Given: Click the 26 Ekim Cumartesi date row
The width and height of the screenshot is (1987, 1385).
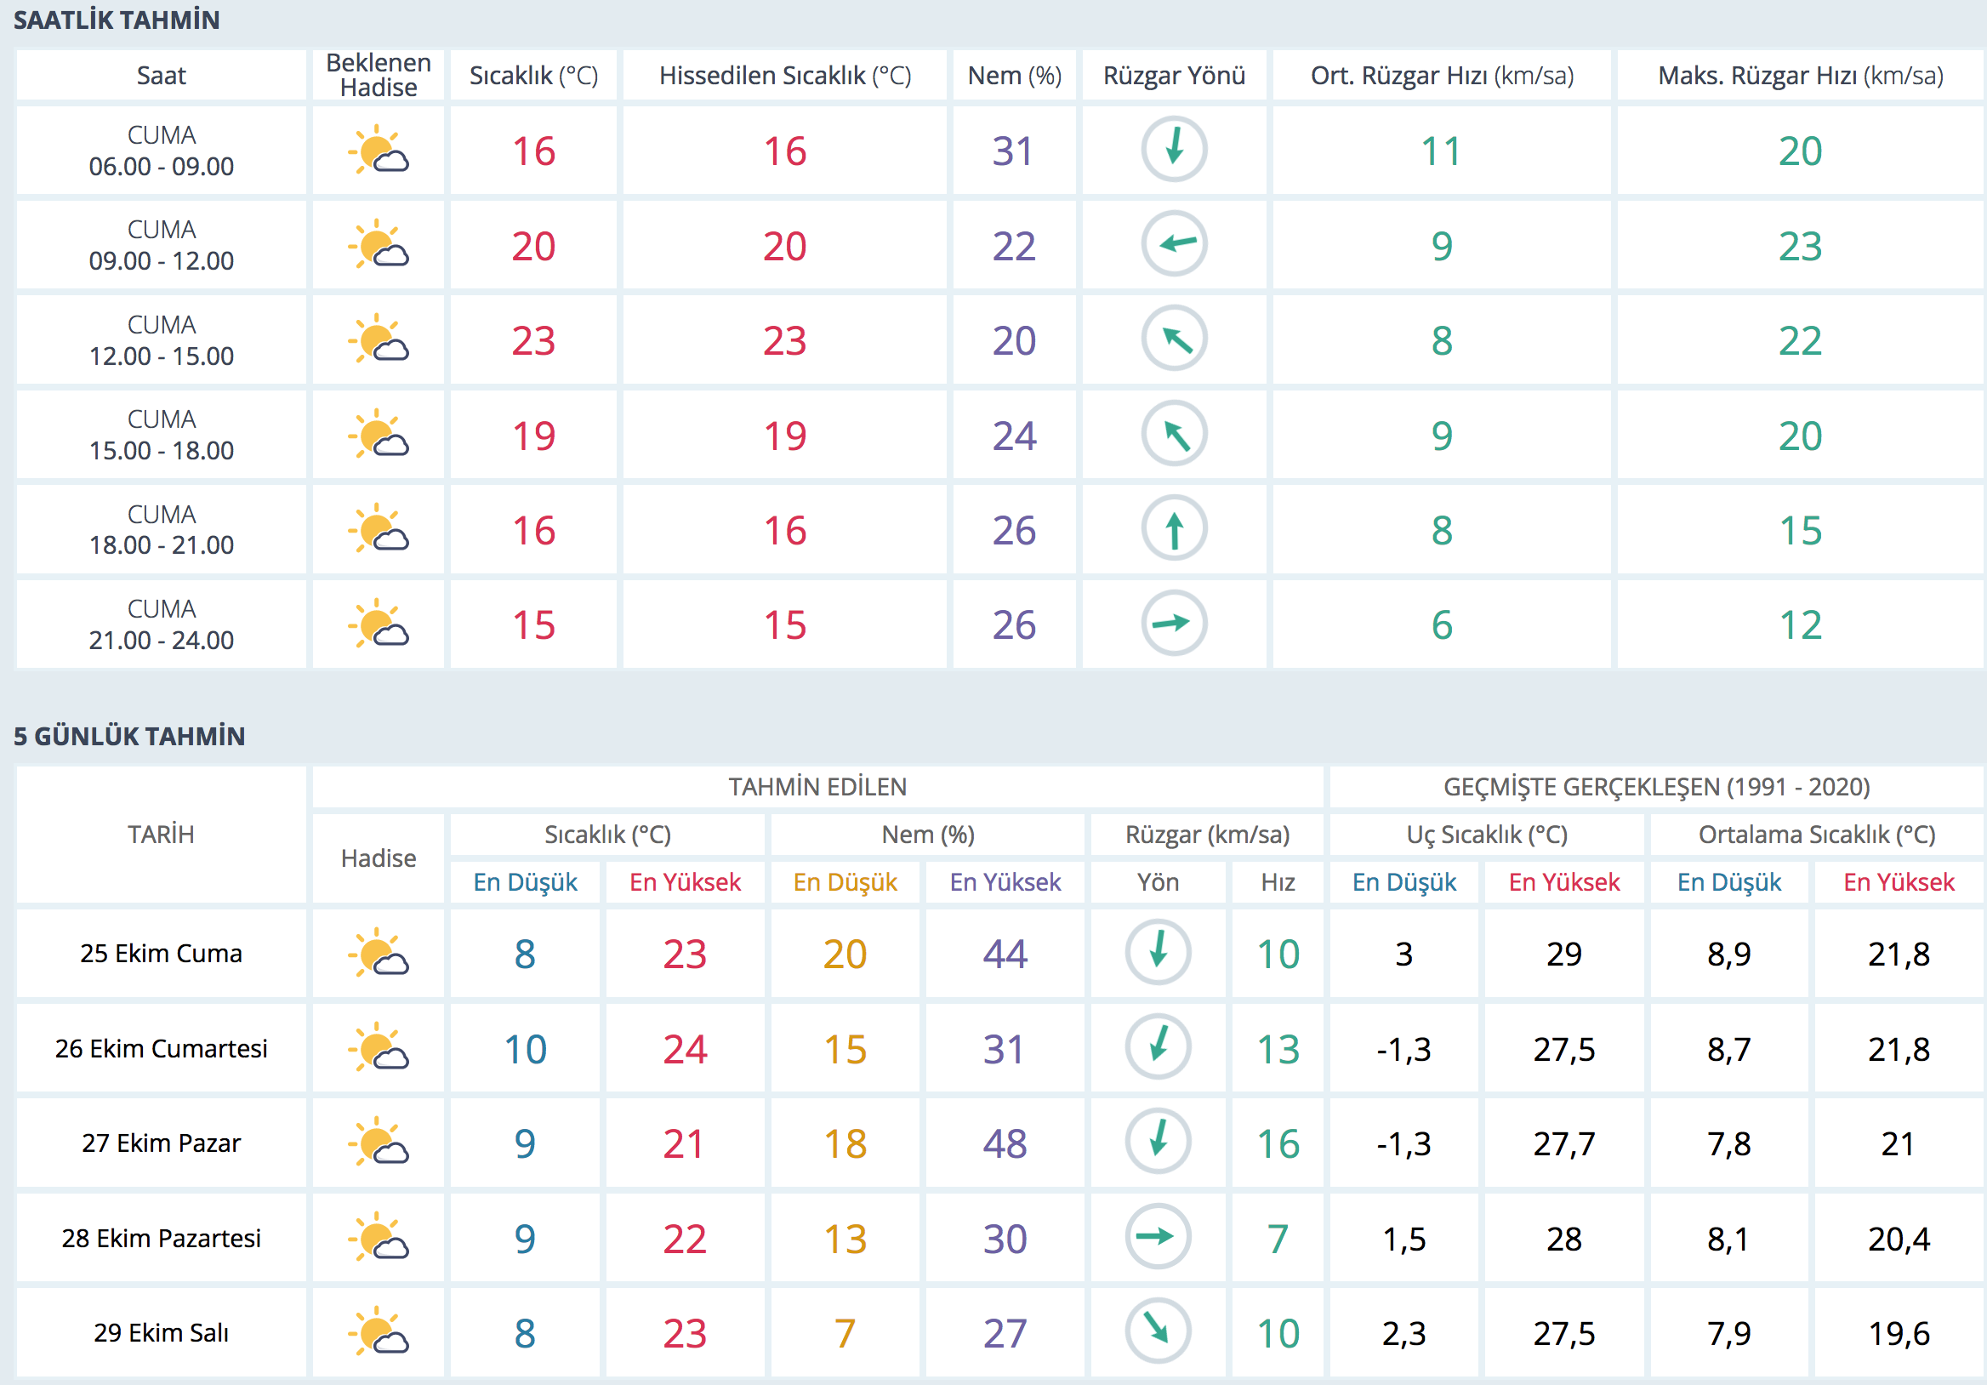Looking at the screenshot, I should click(x=161, y=1048).
